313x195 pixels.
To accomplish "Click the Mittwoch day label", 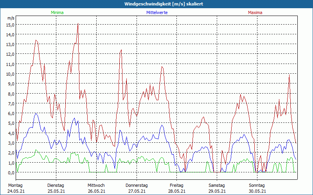I will click(x=96, y=185).
